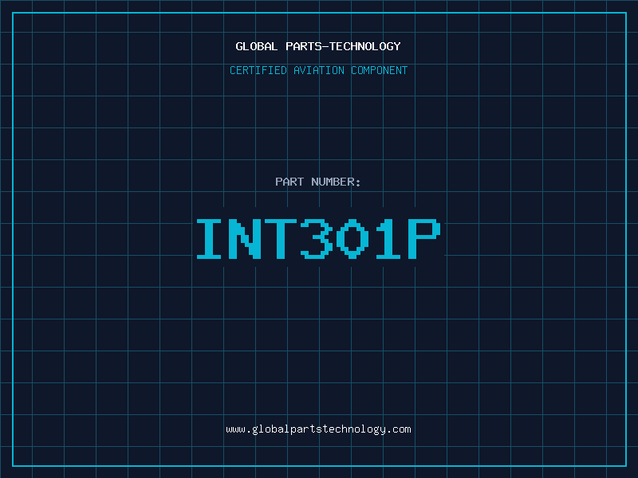Click the top-right corner of the cyan border
Viewport: 638px width, 478px height.
625,13
